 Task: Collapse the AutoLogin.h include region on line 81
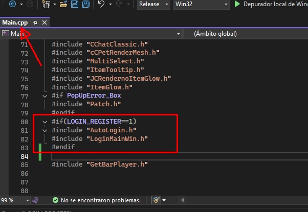(45, 130)
